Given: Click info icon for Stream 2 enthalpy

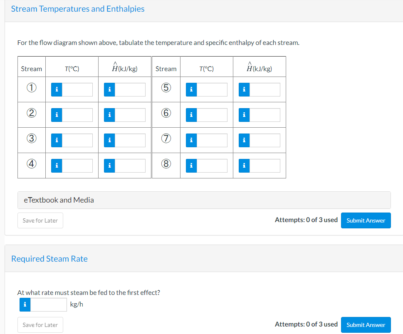Looking at the screenshot, I should tap(109, 115).
